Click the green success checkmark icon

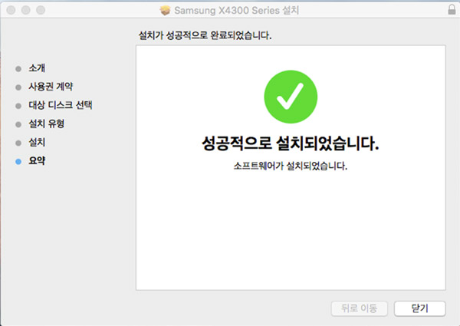click(x=291, y=97)
